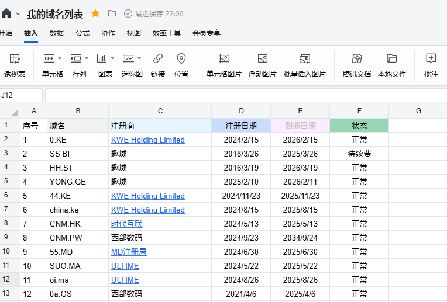Viewport: 447px width, 302px height.
Task: Click the 单元格 insert icon
Action: (x=49, y=58)
